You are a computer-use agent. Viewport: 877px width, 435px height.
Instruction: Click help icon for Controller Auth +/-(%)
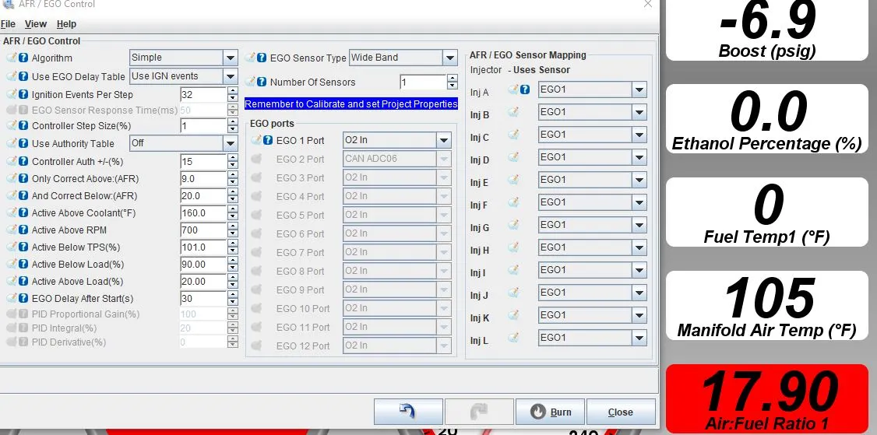(23, 162)
